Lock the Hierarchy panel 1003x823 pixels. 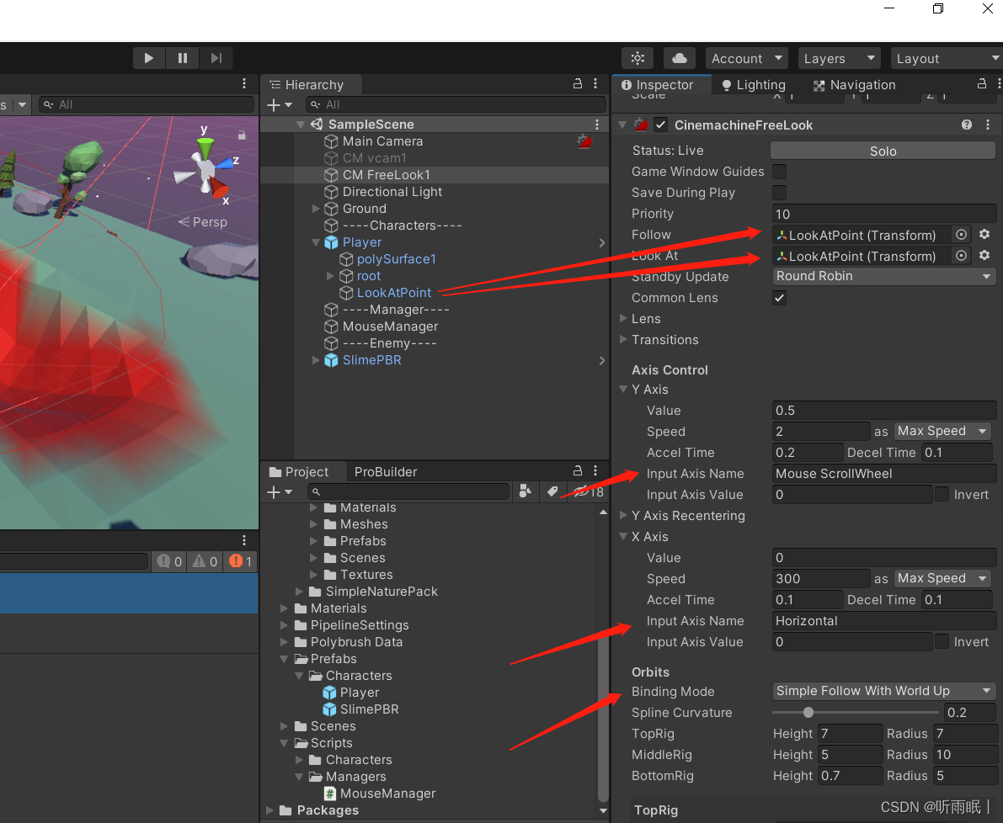578,83
